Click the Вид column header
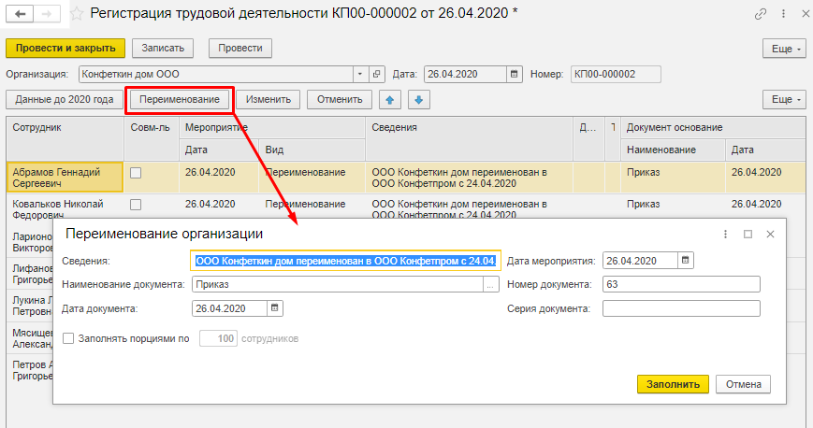Image resolution: width=813 pixels, height=428 pixels. pos(312,150)
